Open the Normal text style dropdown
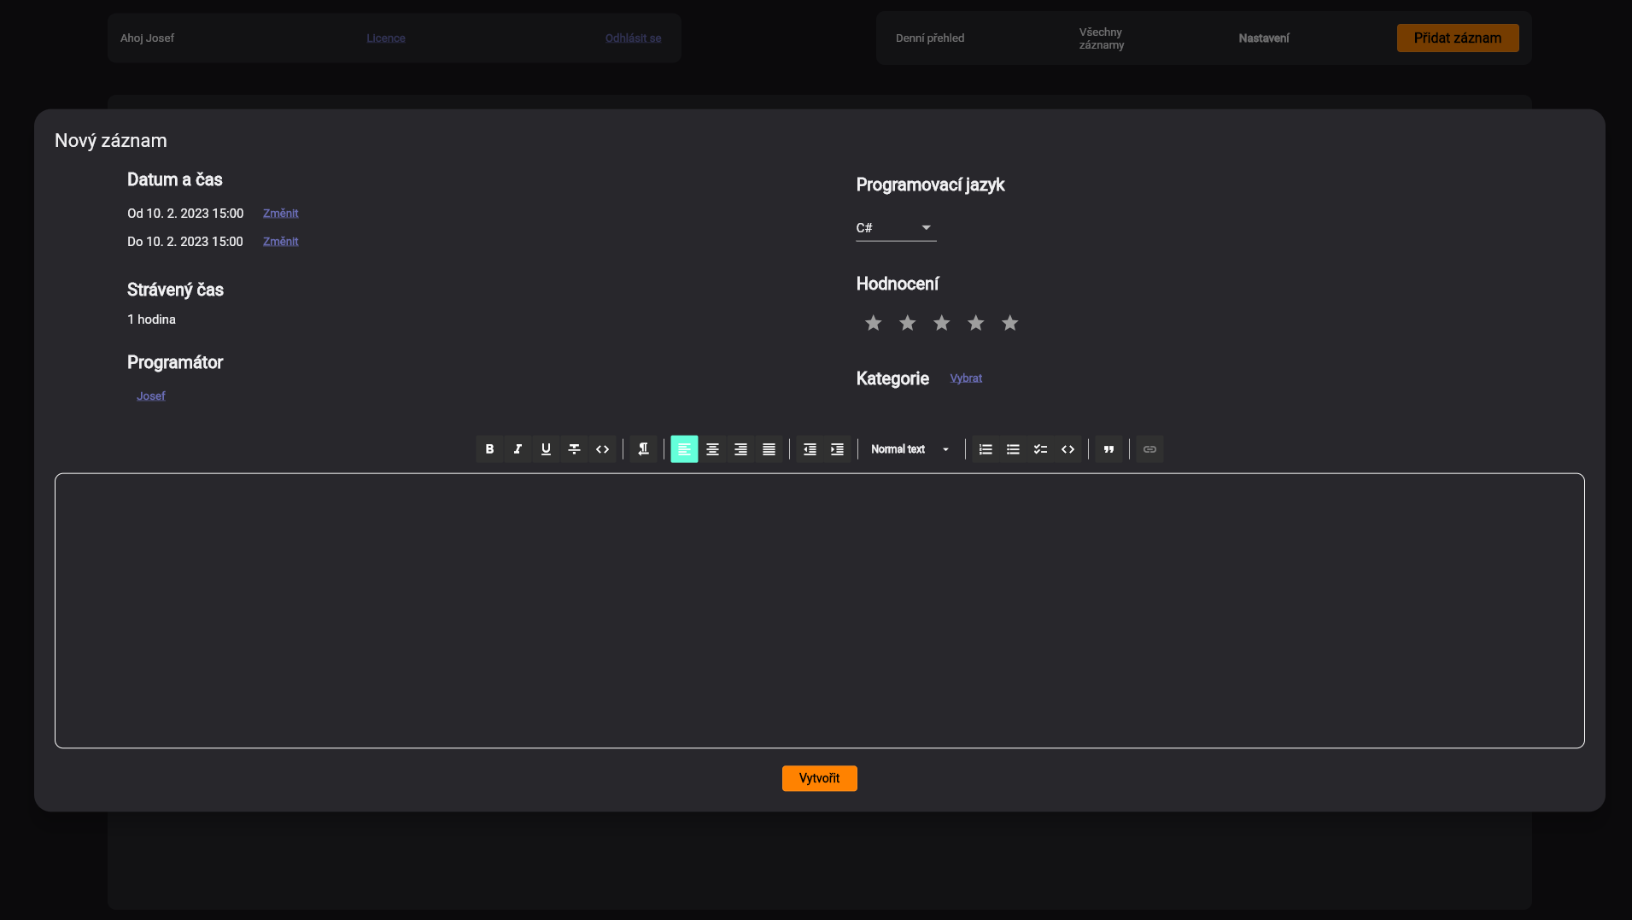The width and height of the screenshot is (1632, 920). pos(910,449)
